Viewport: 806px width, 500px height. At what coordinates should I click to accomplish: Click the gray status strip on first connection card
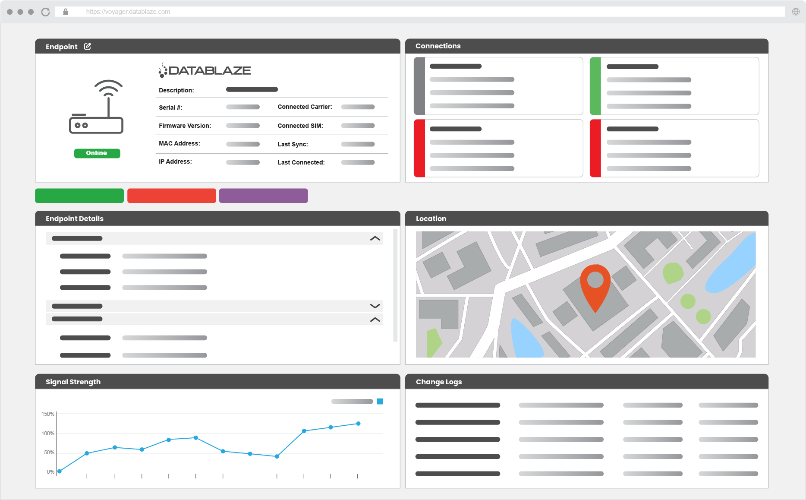(419, 86)
